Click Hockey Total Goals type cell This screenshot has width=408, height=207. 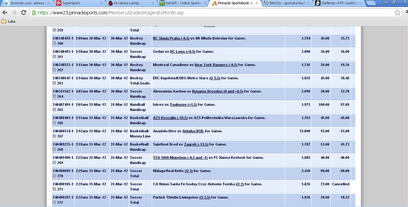pyautogui.click(x=140, y=81)
